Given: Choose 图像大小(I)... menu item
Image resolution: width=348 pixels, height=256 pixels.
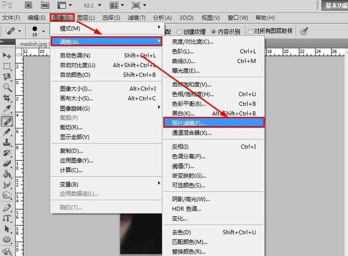Looking at the screenshot, I should tap(106, 89).
